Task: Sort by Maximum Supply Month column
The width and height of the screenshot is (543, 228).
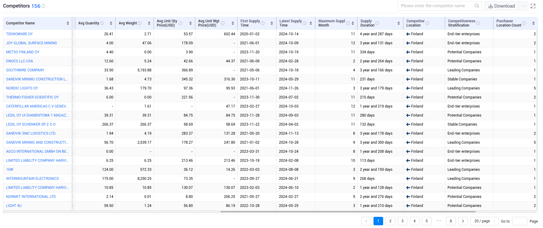Action: [353, 23]
